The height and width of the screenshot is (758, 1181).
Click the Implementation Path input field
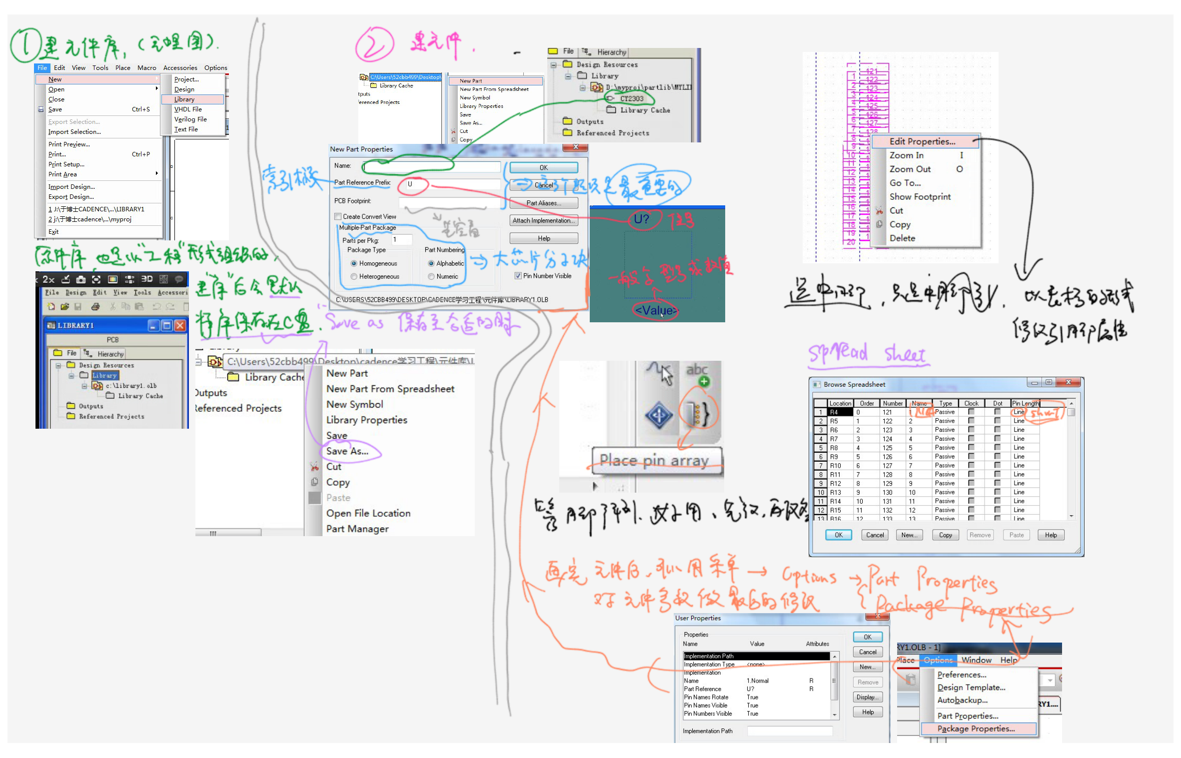pos(790,731)
